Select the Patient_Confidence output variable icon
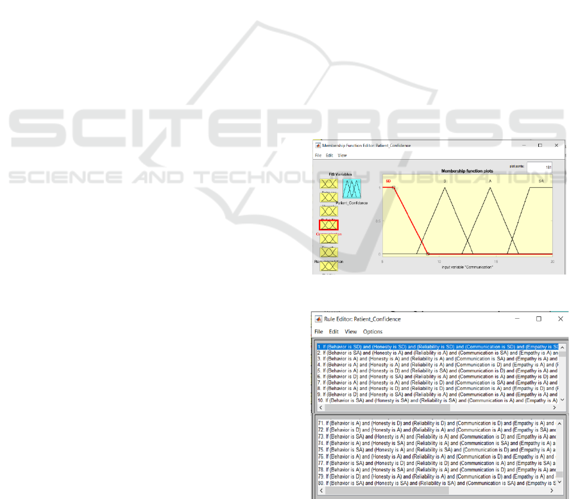Image resolution: width=578 pixels, height=499 pixels. tap(351, 187)
